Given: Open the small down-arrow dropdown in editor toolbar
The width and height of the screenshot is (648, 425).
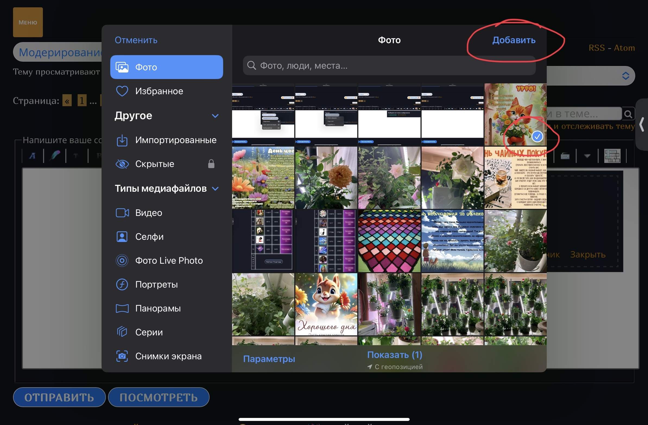Looking at the screenshot, I should tap(587, 156).
